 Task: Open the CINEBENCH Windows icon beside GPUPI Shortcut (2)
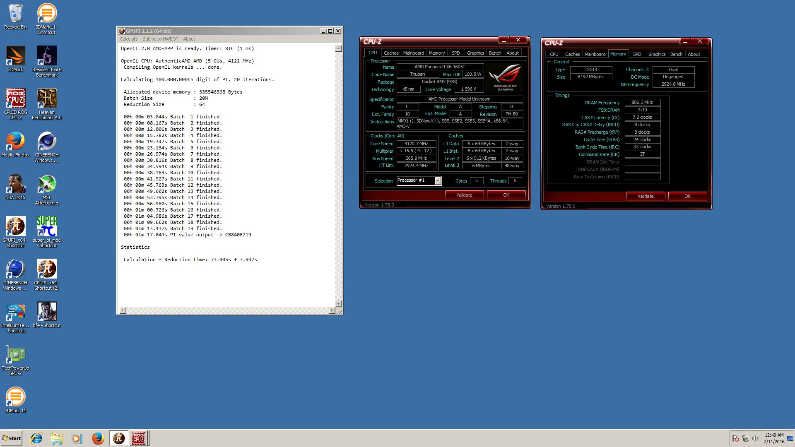pyautogui.click(x=15, y=275)
